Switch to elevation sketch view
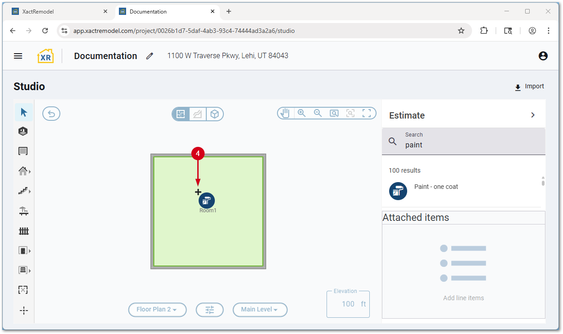The height and width of the screenshot is (334, 563). pos(197,114)
